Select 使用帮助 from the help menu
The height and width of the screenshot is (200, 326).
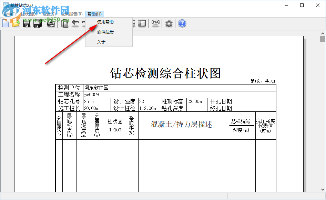(105, 22)
